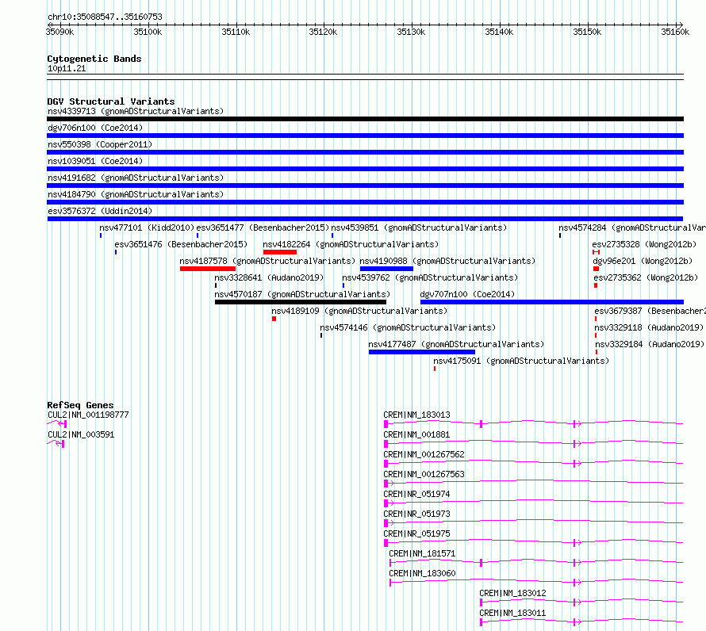
Task: Select CREM|NR_051973 transcript label
Action: 416,514
